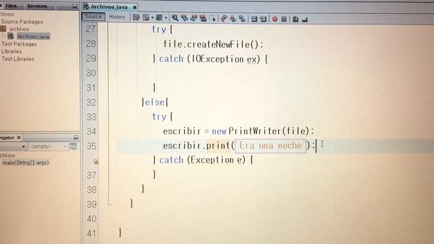
Task: Click the "}else{" text on line 32
Action: tap(155, 102)
